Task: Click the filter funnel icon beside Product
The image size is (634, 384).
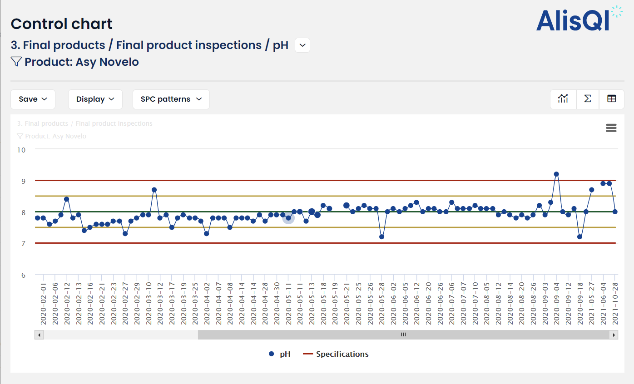Action: coord(16,62)
